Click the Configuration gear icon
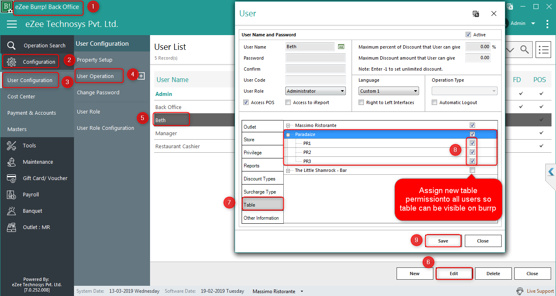This screenshot has width=556, height=296. click(11, 62)
